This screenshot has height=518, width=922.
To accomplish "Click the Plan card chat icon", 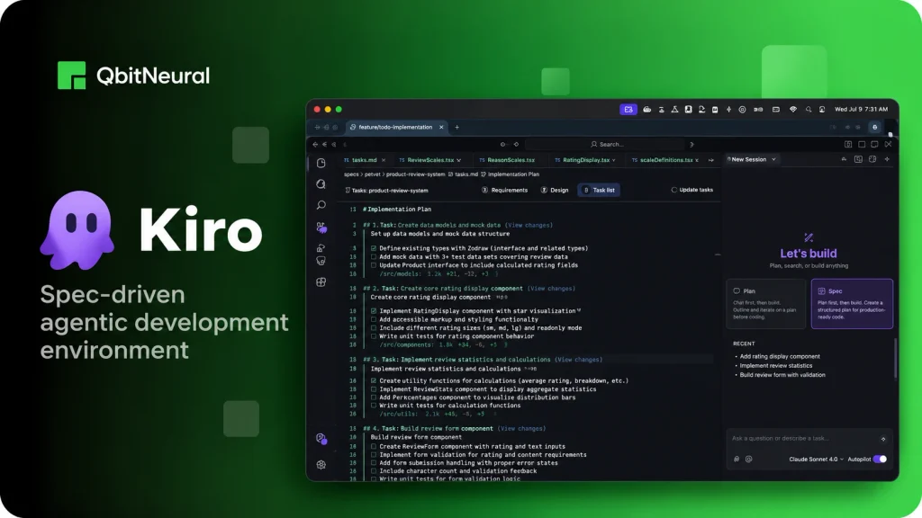I will (x=737, y=291).
